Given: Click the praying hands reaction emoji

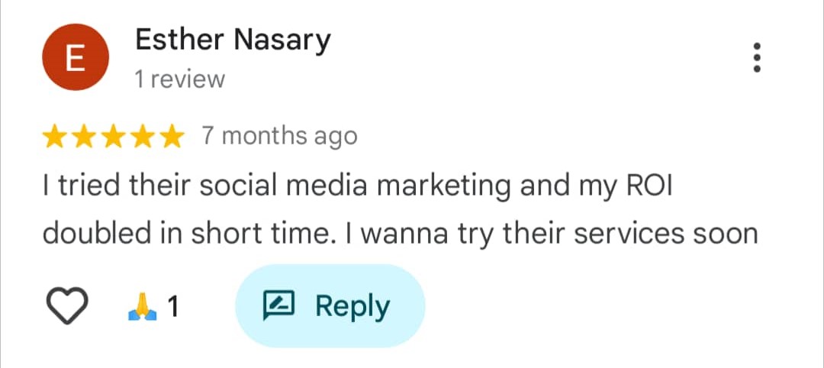Looking at the screenshot, I should tap(143, 307).
